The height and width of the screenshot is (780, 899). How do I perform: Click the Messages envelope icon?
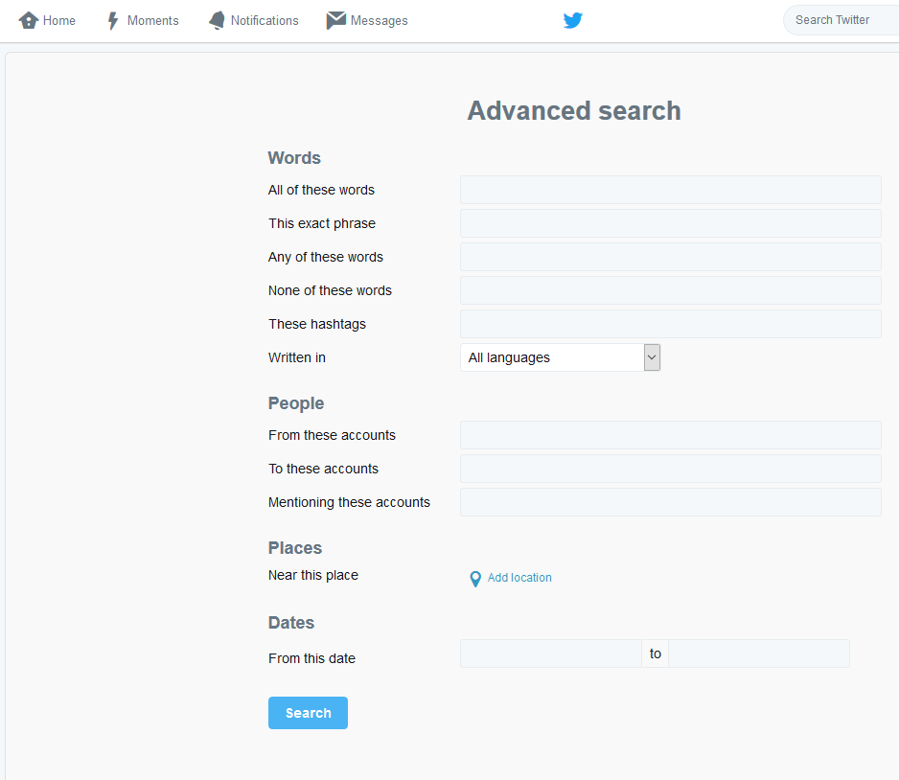(x=336, y=20)
